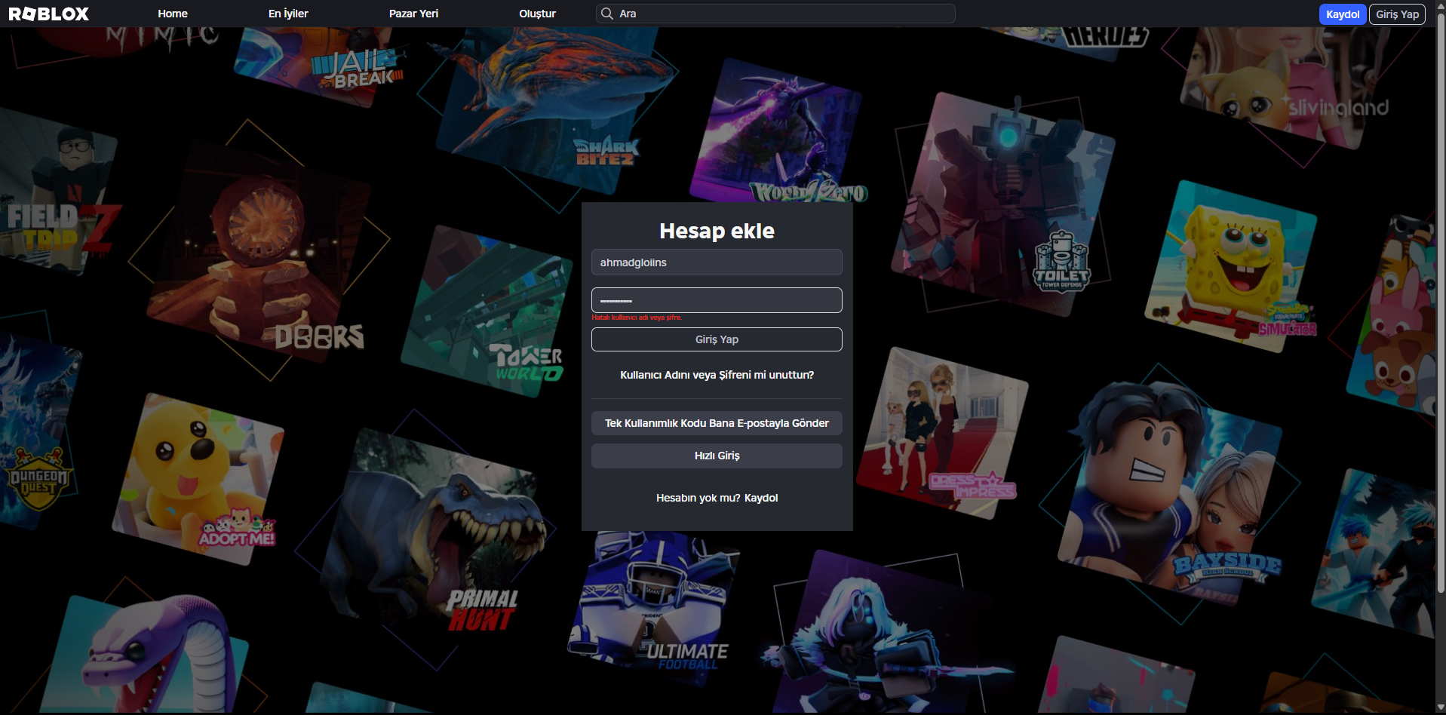Click the Hesap ekle heading

click(717, 231)
